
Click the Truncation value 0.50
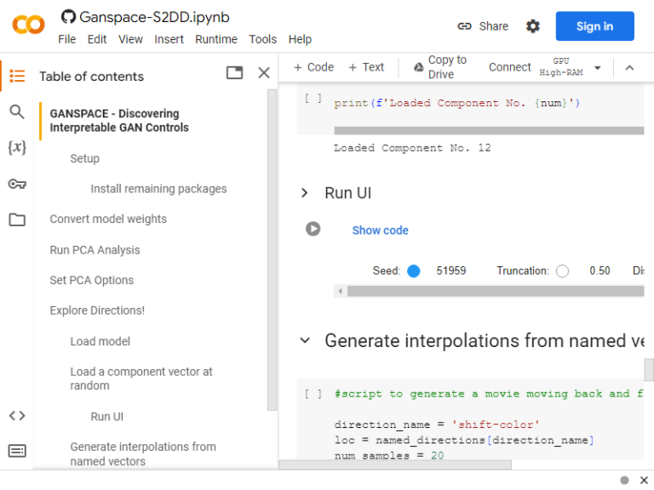point(599,271)
